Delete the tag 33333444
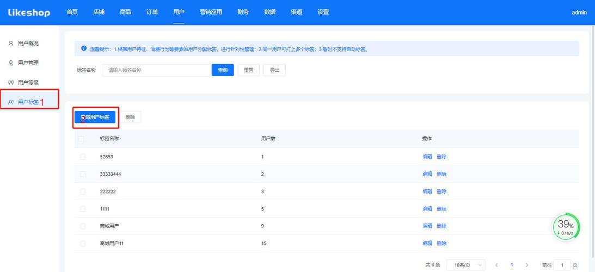 pyautogui.click(x=441, y=174)
